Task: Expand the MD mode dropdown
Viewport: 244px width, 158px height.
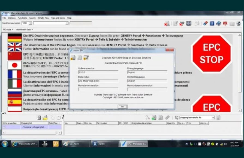Action: [8, 29]
